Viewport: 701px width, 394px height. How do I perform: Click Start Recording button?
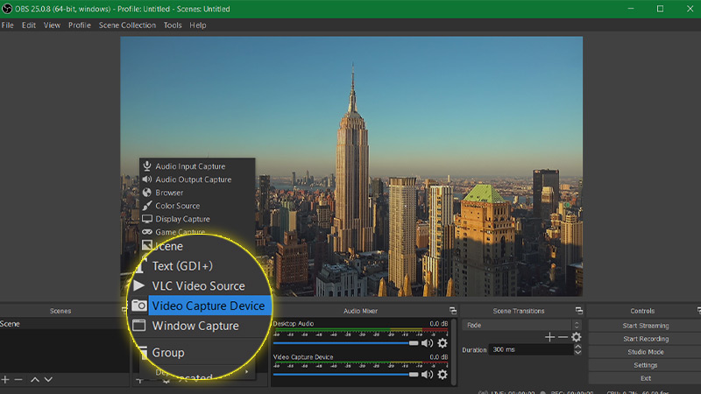(x=646, y=339)
